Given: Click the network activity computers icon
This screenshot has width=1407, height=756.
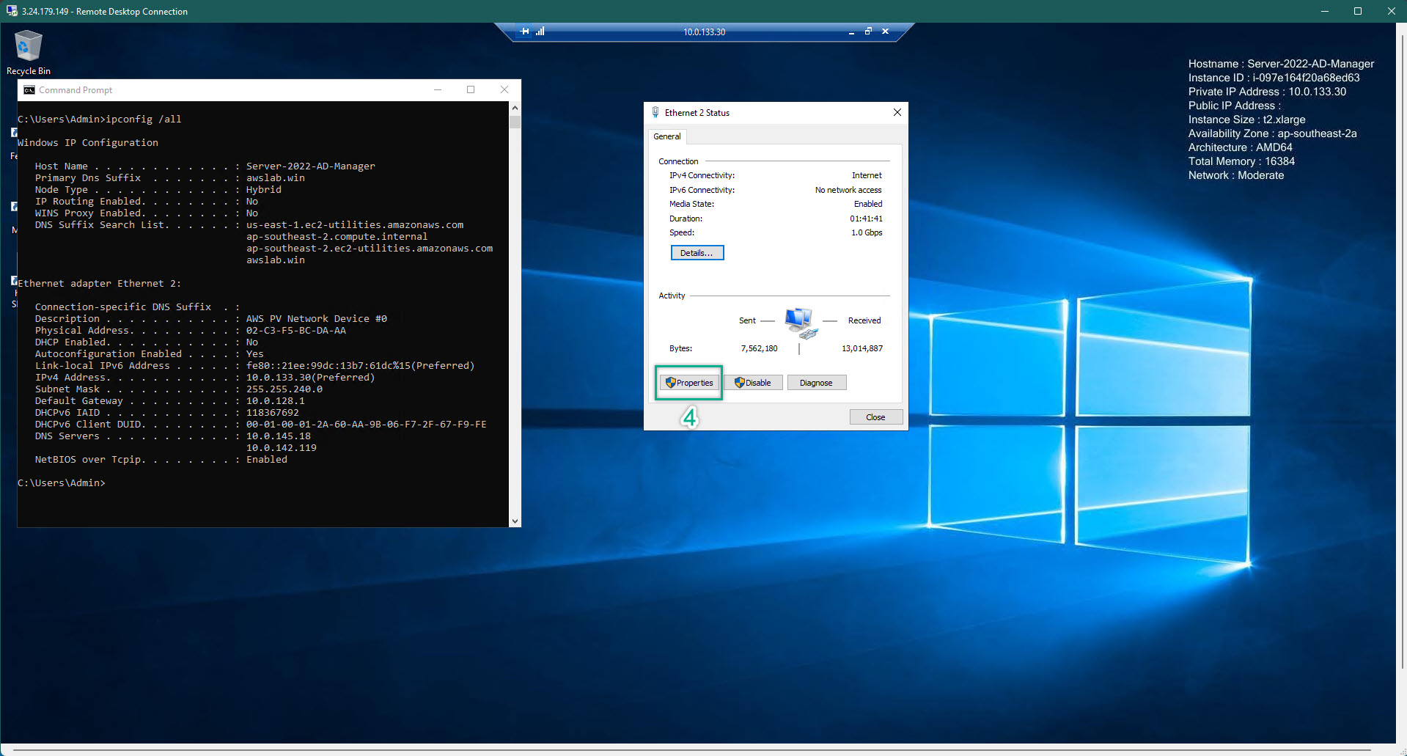Looking at the screenshot, I should click(800, 323).
